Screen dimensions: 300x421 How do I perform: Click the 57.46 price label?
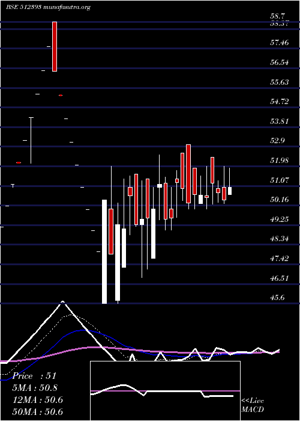280,43
